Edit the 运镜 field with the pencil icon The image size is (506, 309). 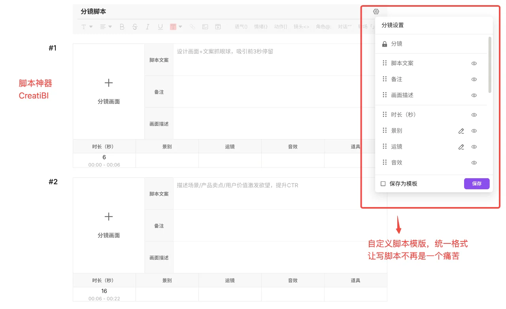coord(461,147)
